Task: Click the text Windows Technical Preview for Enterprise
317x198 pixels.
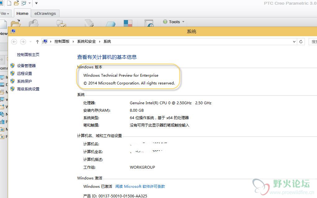Action: pos(121,75)
